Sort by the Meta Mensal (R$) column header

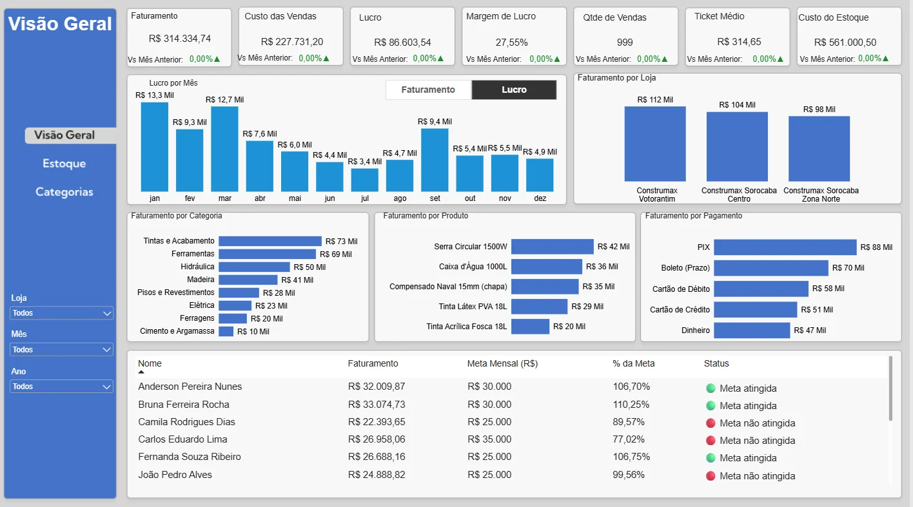[503, 363]
